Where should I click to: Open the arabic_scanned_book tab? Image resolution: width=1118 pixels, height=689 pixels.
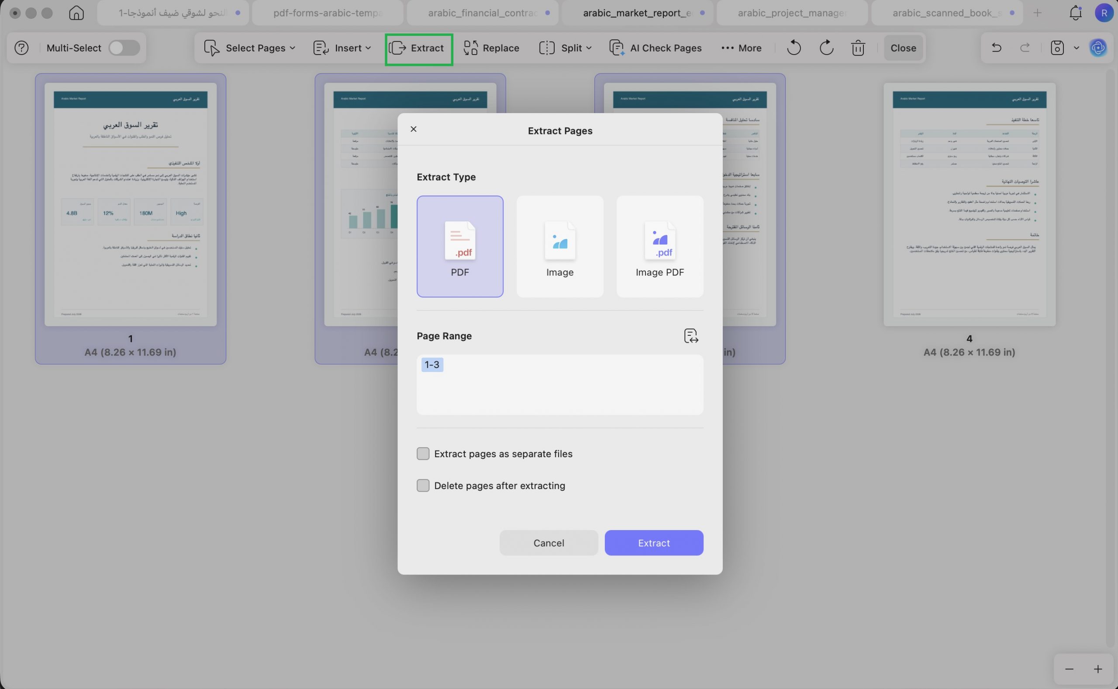point(947,13)
